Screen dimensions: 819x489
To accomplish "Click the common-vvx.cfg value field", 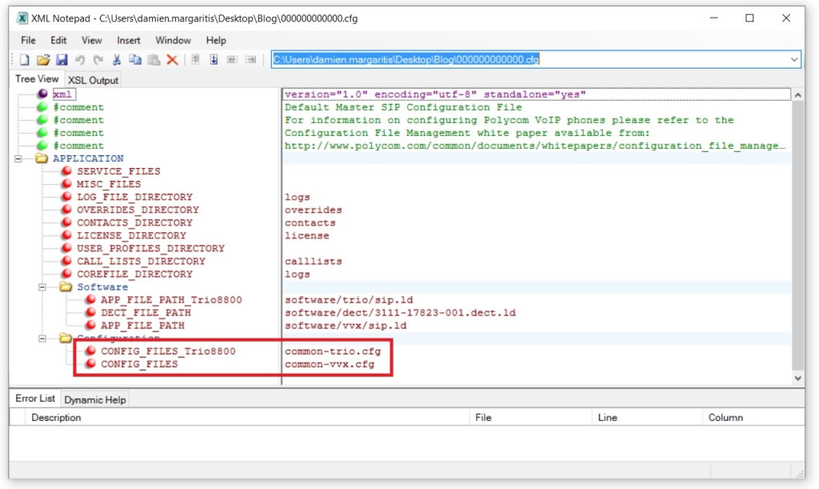I will point(330,364).
